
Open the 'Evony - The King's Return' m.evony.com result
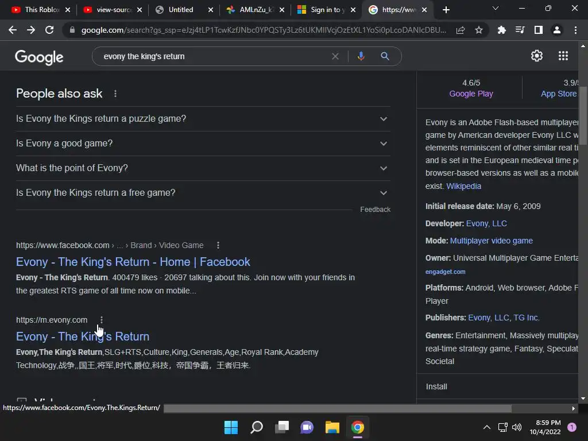[83, 336]
